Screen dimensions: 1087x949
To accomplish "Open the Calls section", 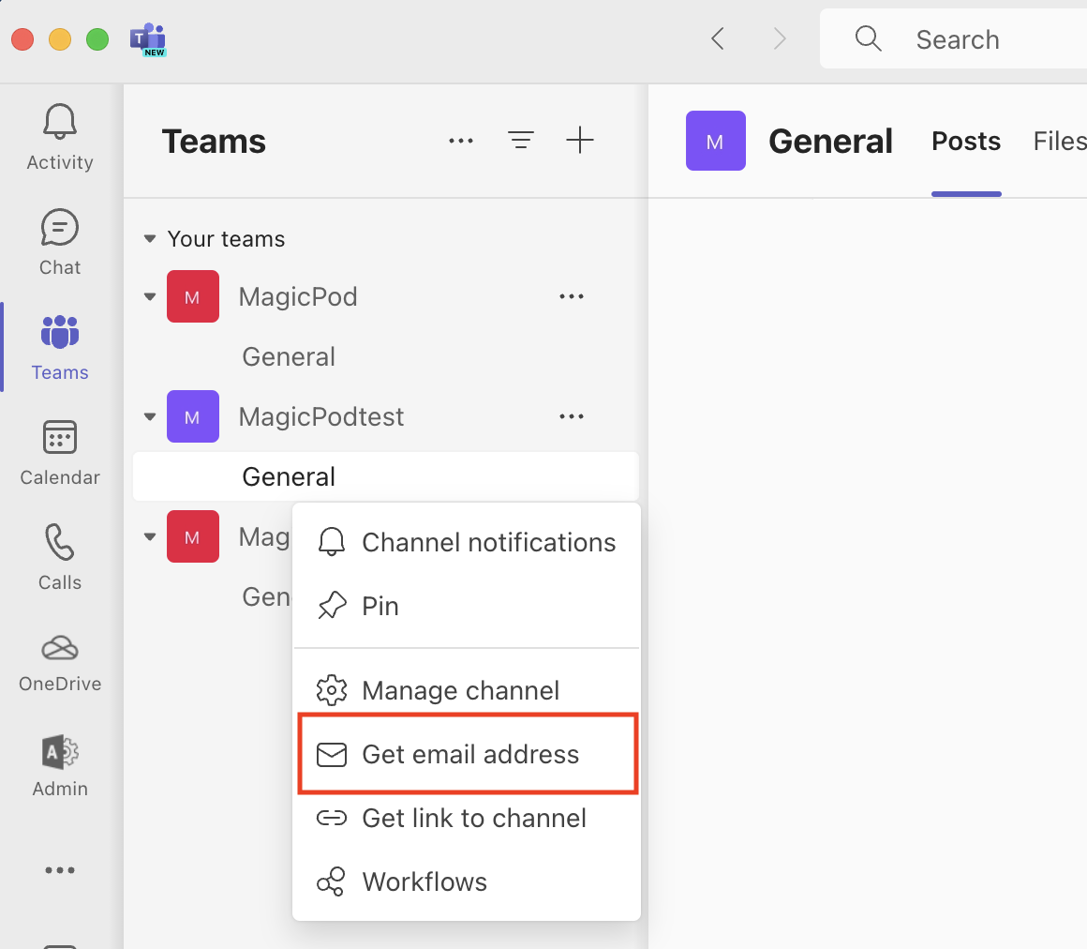I will tap(60, 558).
